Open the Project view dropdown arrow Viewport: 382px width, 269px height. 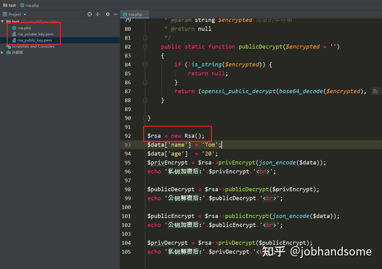click(x=25, y=14)
